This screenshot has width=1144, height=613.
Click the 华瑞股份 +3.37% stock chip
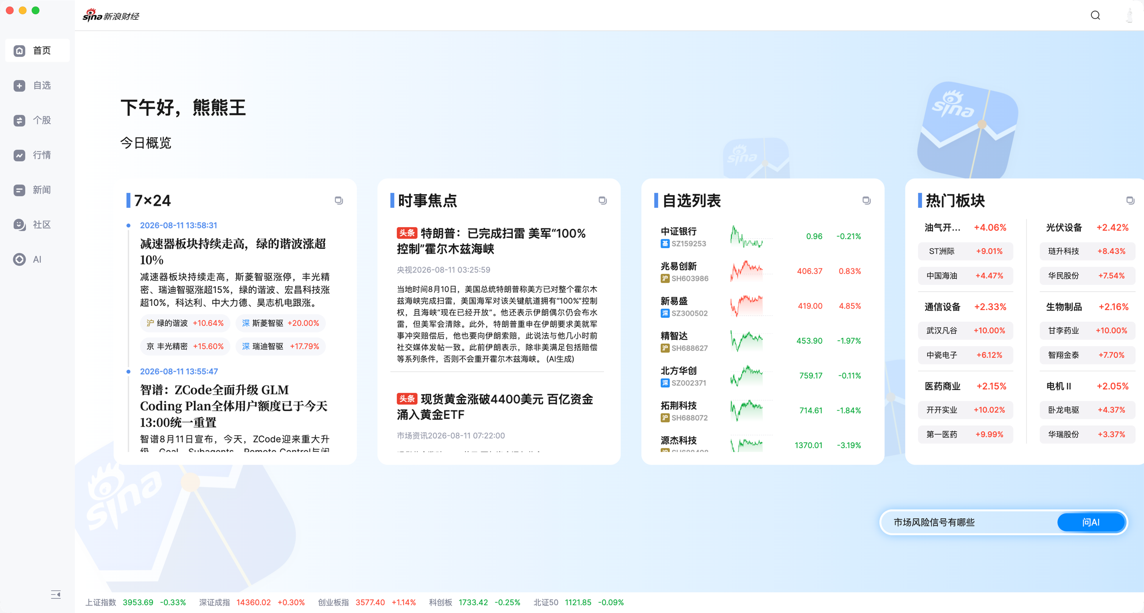[x=1087, y=434]
